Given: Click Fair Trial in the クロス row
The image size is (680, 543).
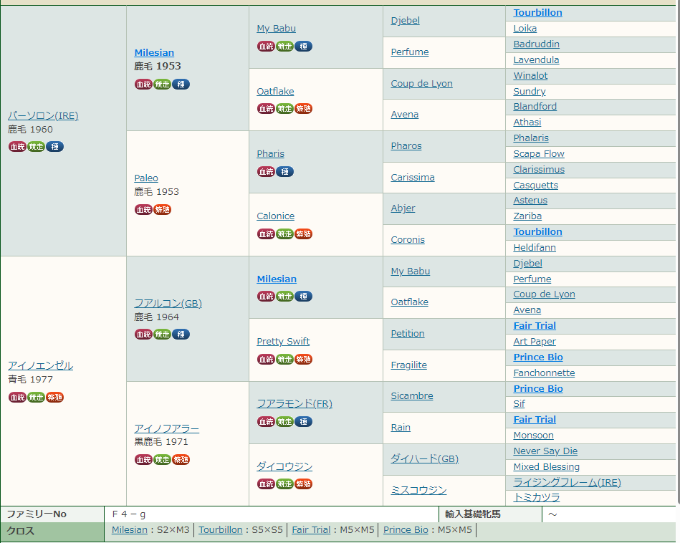Looking at the screenshot, I should [x=311, y=530].
